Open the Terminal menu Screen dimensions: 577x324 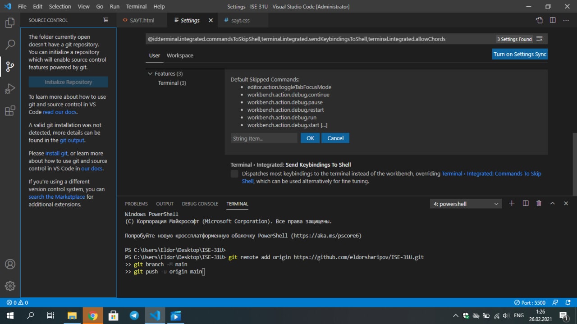coord(136,6)
